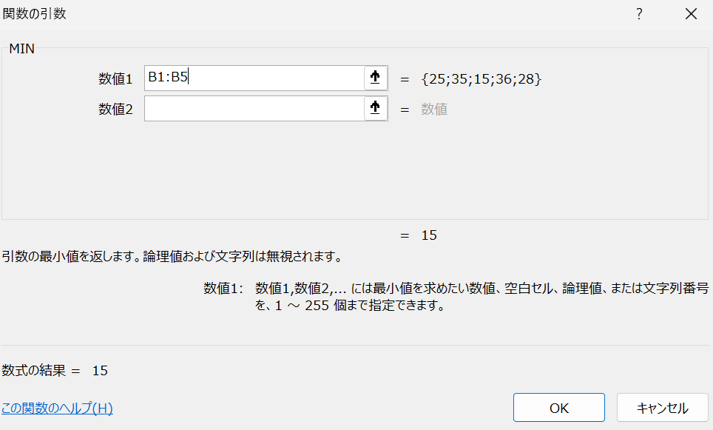Image resolution: width=713 pixels, height=430 pixels.
Task: Click the 数値2 label beside the second field
Action: [115, 110]
